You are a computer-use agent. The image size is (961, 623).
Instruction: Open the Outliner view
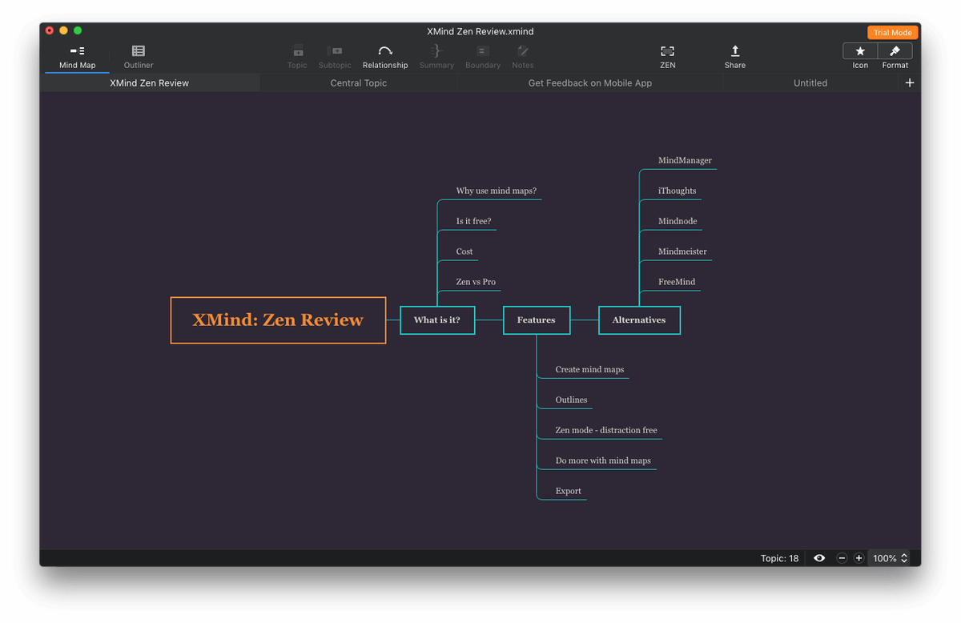(139, 56)
